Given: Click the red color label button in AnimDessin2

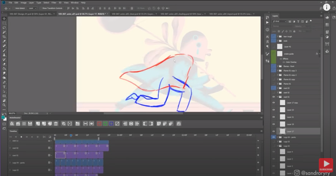Looking at the screenshot, I should 99,123.
